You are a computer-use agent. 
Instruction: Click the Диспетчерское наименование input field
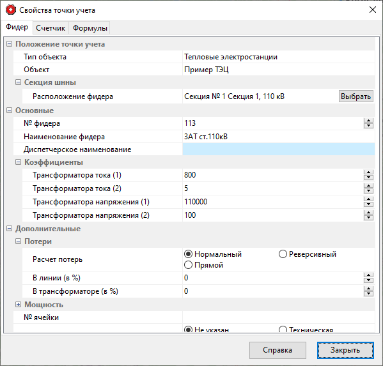[278, 149]
